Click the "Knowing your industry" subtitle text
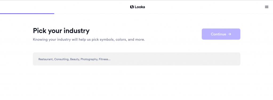The width and height of the screenshot is (273, 100). 89,39
